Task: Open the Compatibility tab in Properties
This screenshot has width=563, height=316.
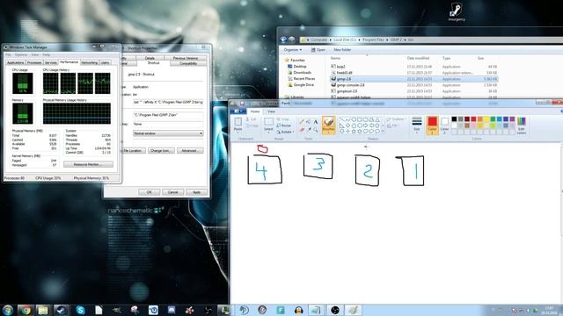Action: [188, 63]
